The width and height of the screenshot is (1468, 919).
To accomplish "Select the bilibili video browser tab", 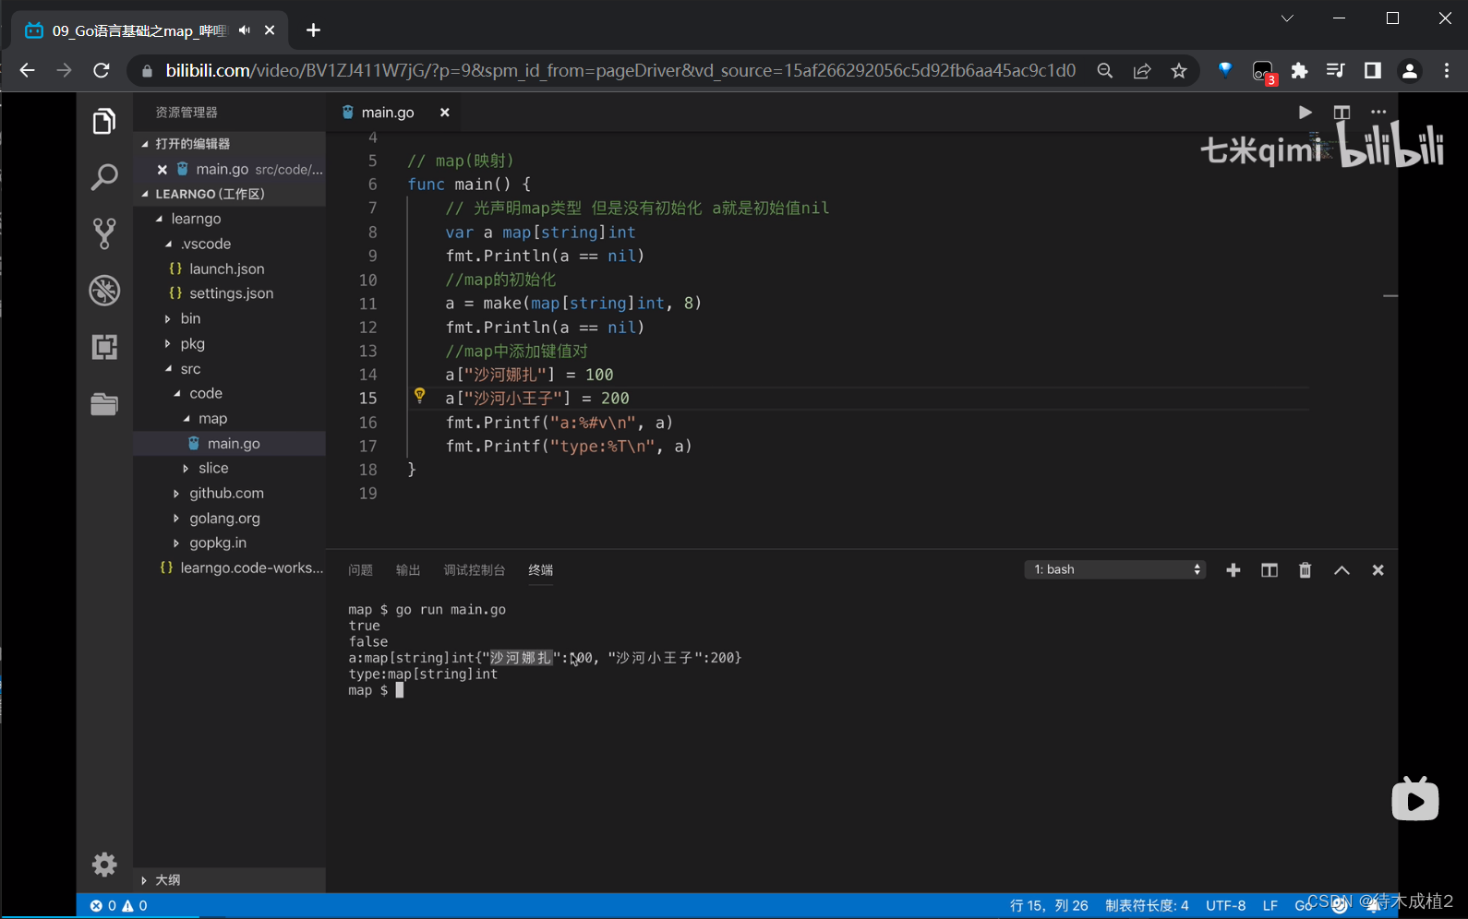I will 138,30.
